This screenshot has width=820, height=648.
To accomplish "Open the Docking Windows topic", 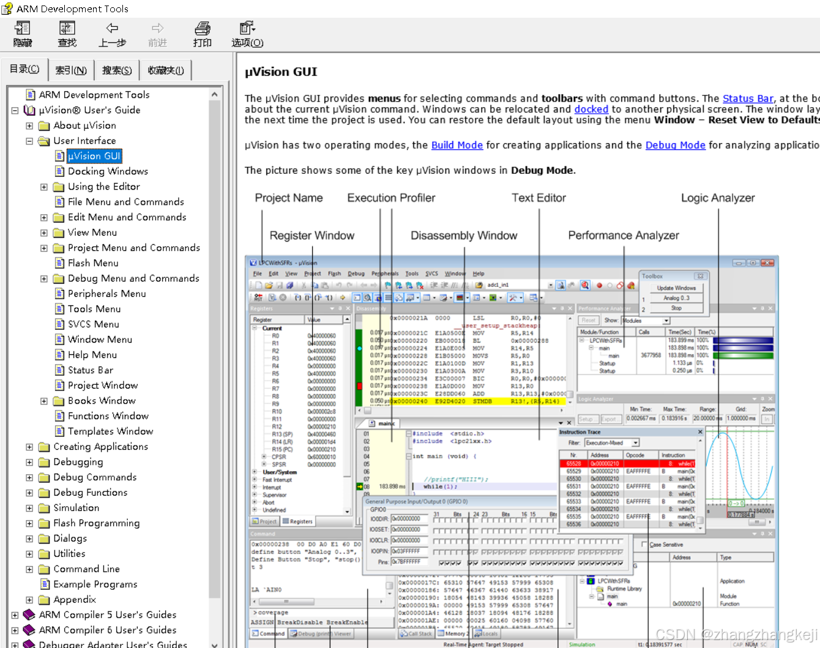I will [x=108, y=171].
